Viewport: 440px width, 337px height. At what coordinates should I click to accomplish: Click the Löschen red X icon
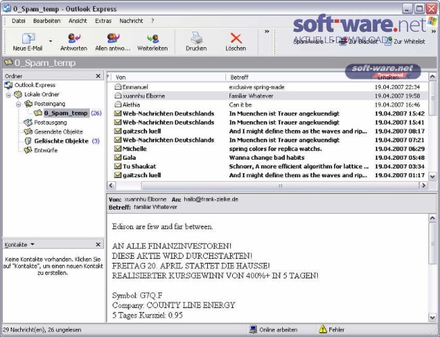236,38
